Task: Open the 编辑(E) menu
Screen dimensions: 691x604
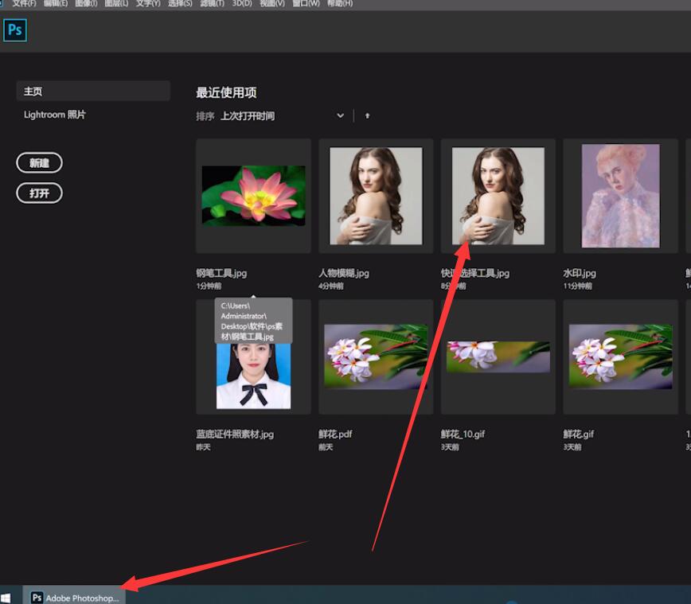Action: [x=56, y=3]
